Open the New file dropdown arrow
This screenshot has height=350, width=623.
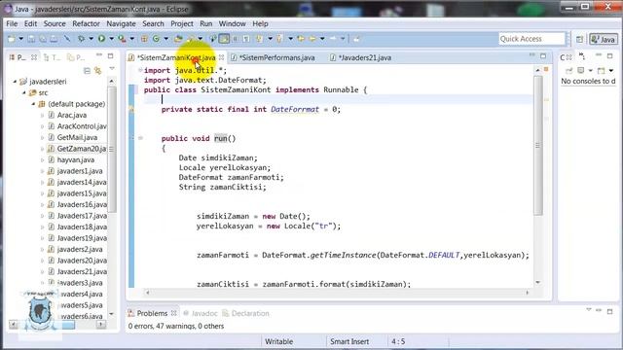pos(20,39)
